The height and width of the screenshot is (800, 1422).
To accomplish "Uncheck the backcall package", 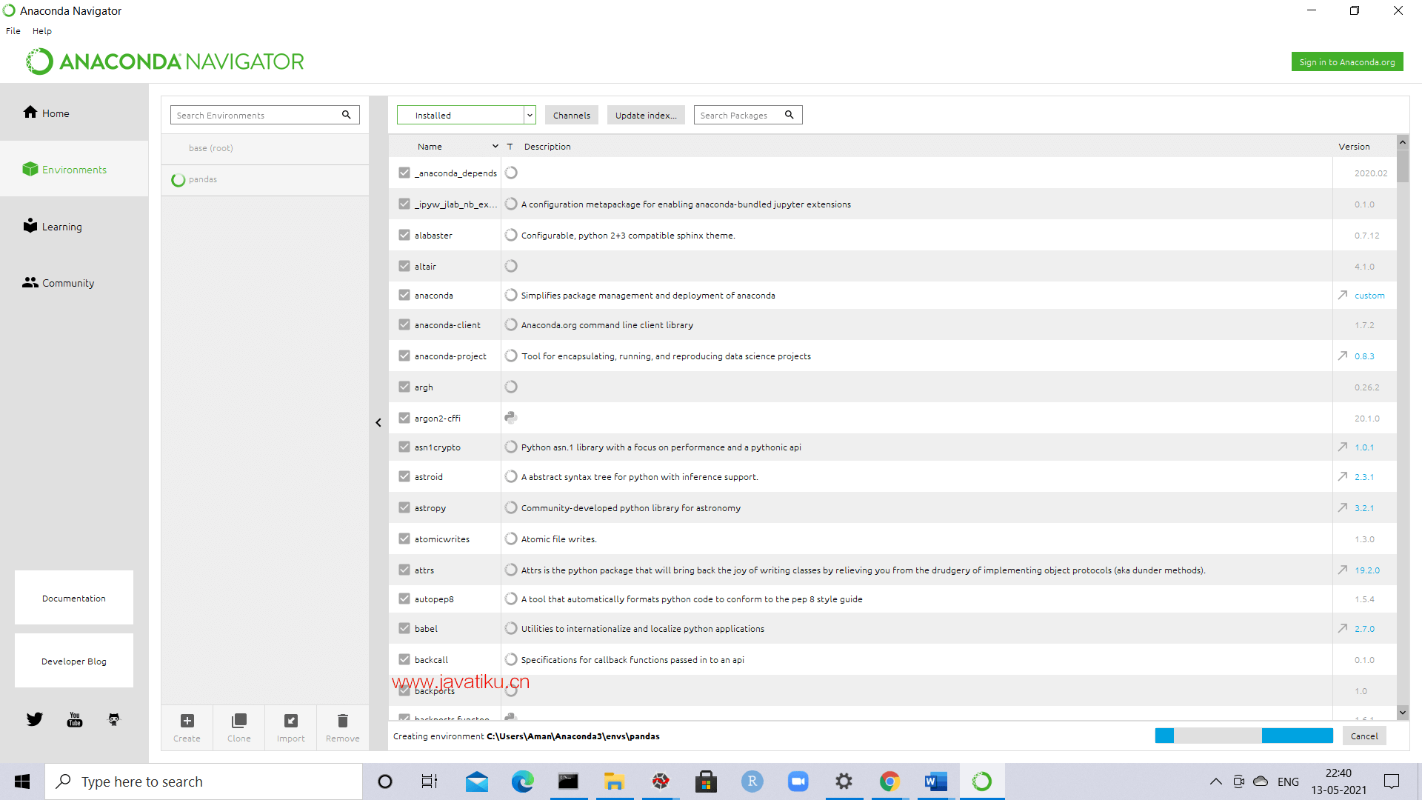I will coord(404,659).
